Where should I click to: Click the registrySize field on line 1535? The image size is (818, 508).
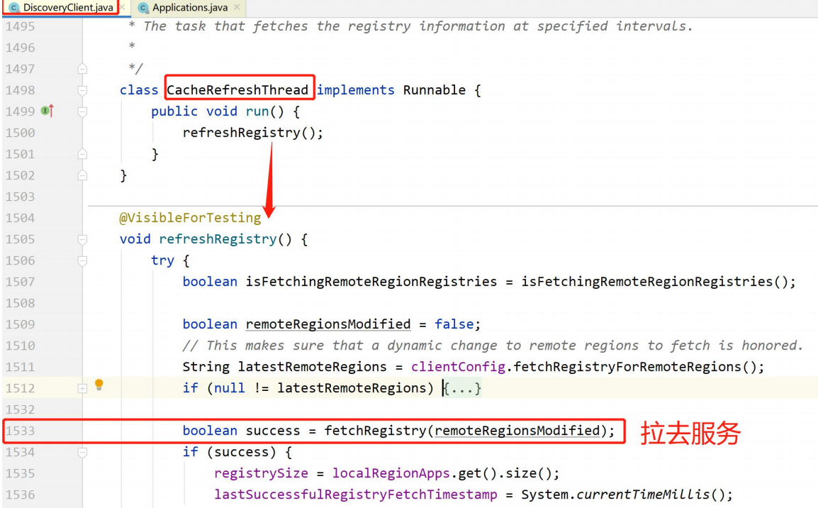coord(261,473)
